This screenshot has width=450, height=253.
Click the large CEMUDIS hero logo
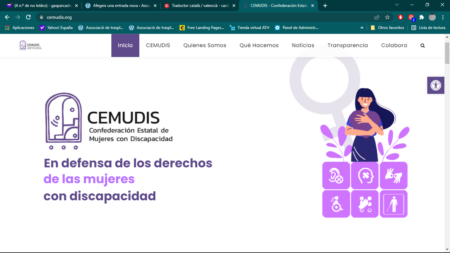(108, 121)
